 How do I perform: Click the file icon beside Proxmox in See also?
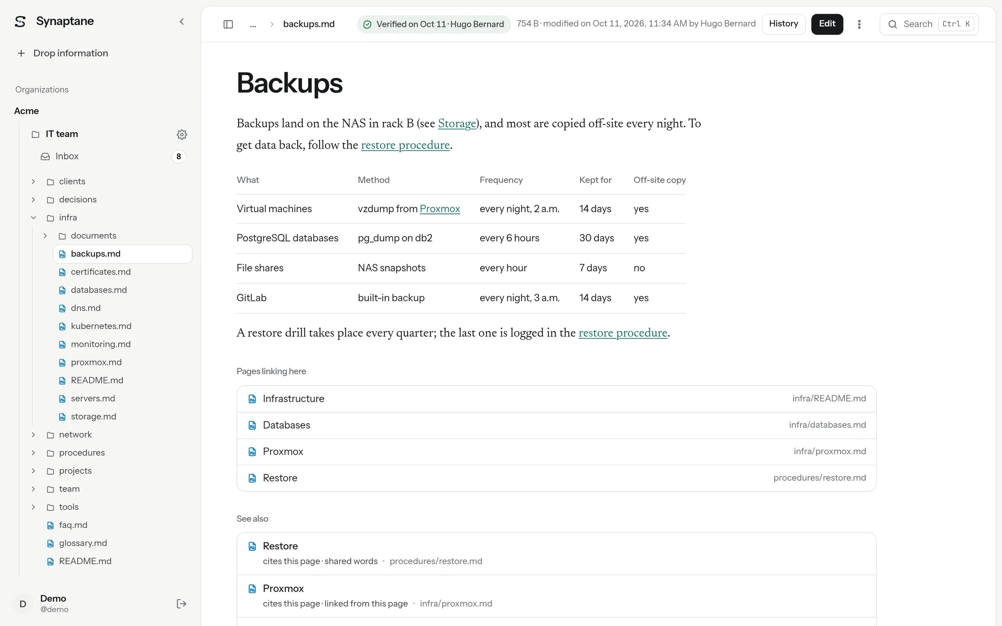coord(253,588)
